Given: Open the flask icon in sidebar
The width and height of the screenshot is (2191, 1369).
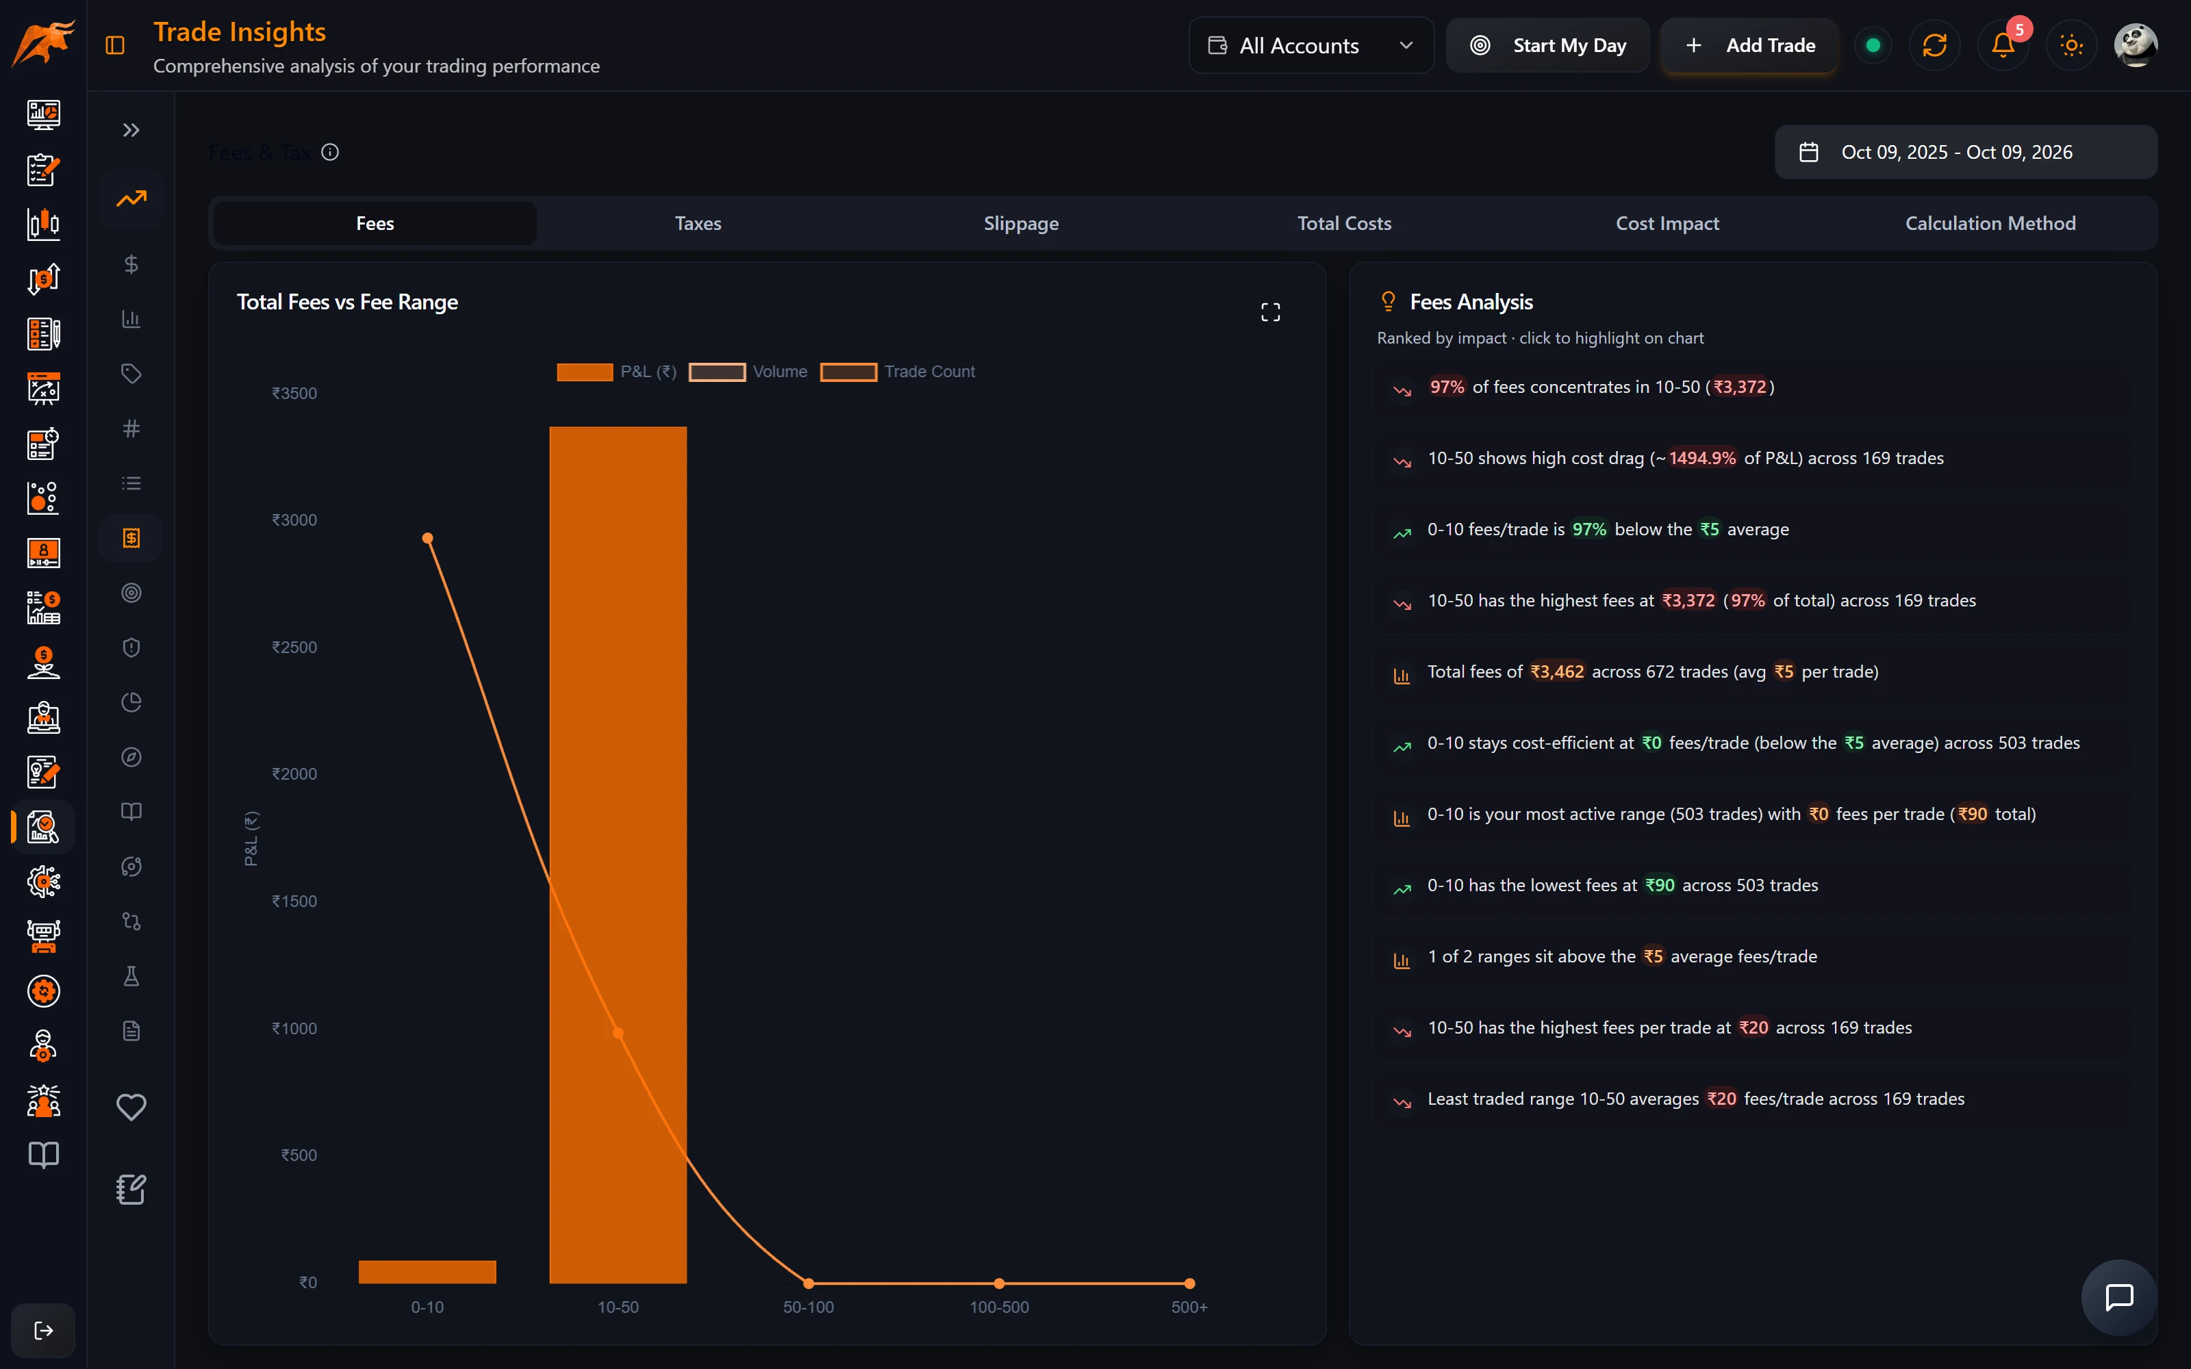Looking at the screenshot, I should (x=131, y=976).
